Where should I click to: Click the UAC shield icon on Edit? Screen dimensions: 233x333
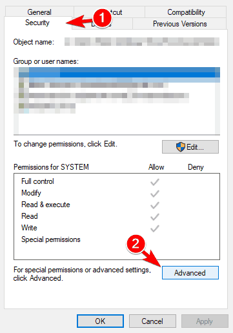tap(181, 147)
